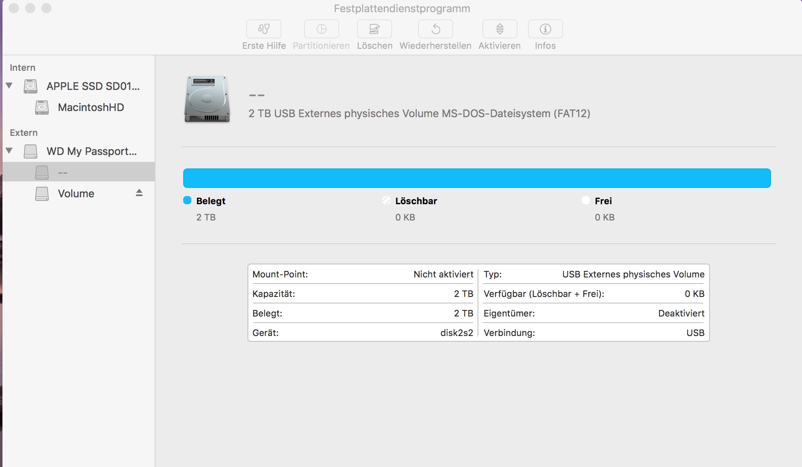The height and width of the screenshot is (467, 802).
Task: Select WD My Passport external drive
Action: pyautogui.click(x=91, y=151)
